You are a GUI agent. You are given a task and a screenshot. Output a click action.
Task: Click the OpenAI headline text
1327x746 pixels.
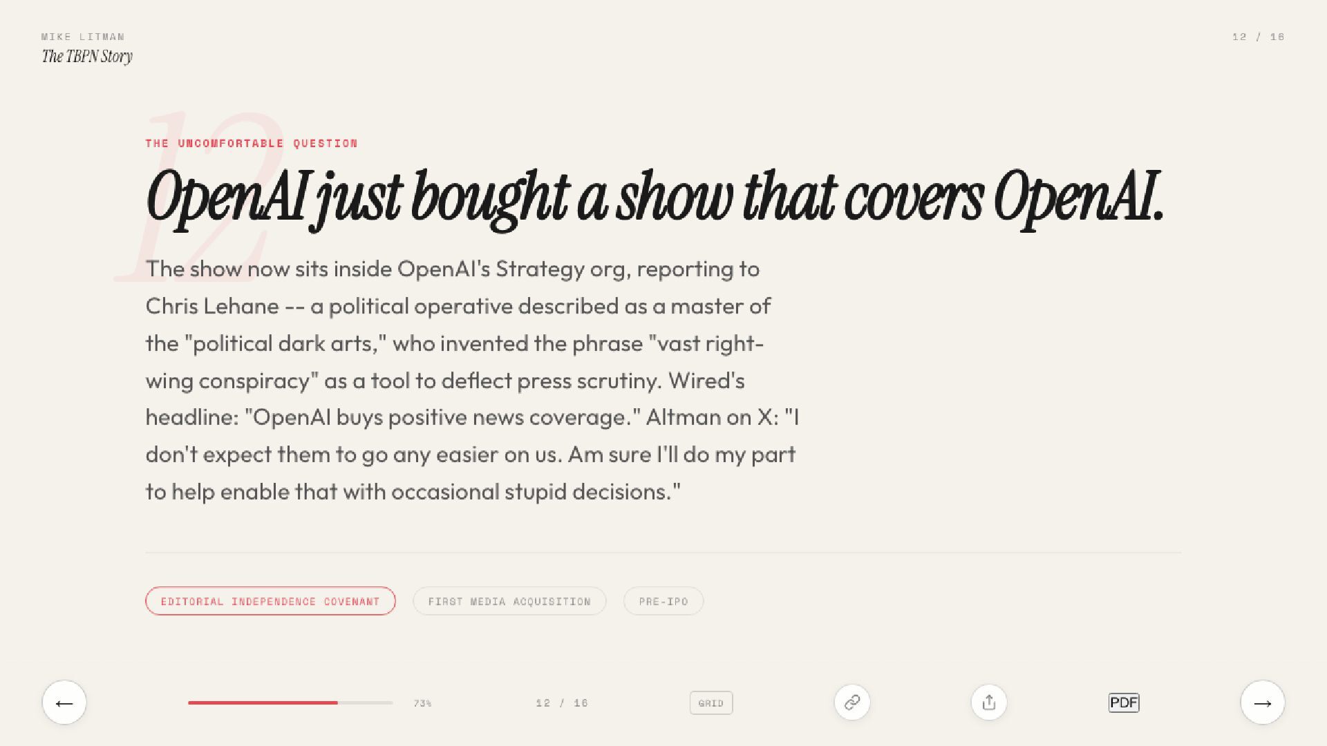(x=655, y=198)
